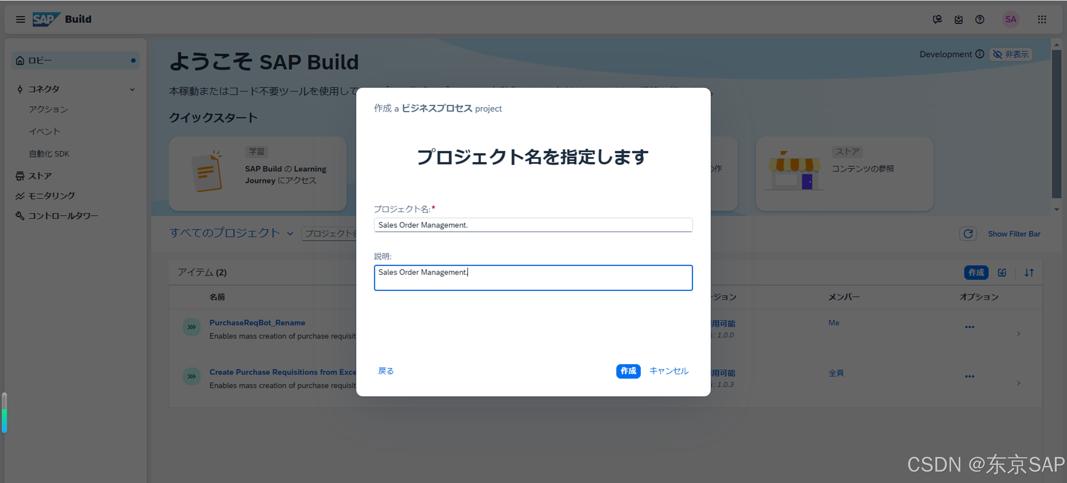The height and width of the screenshot is (483, 1067).
Task: Click the scrollbar down arrow
Action: 1057,209
